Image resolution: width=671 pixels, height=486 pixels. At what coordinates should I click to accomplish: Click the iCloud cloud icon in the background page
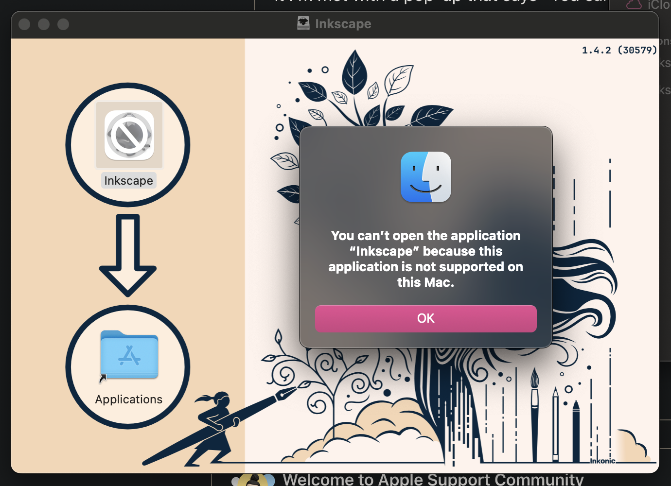click(x=633, y=4)
